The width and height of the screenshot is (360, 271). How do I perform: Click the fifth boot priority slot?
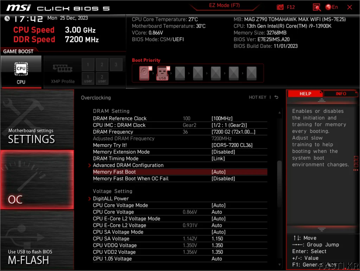pyautogui.click(x=216, y=73)
